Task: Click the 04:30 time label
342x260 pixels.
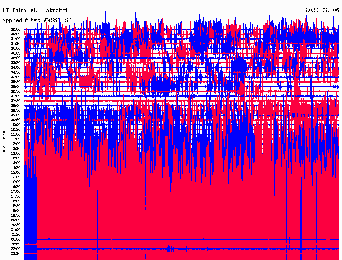Action: pyautogui.click(x=16, y=72)
